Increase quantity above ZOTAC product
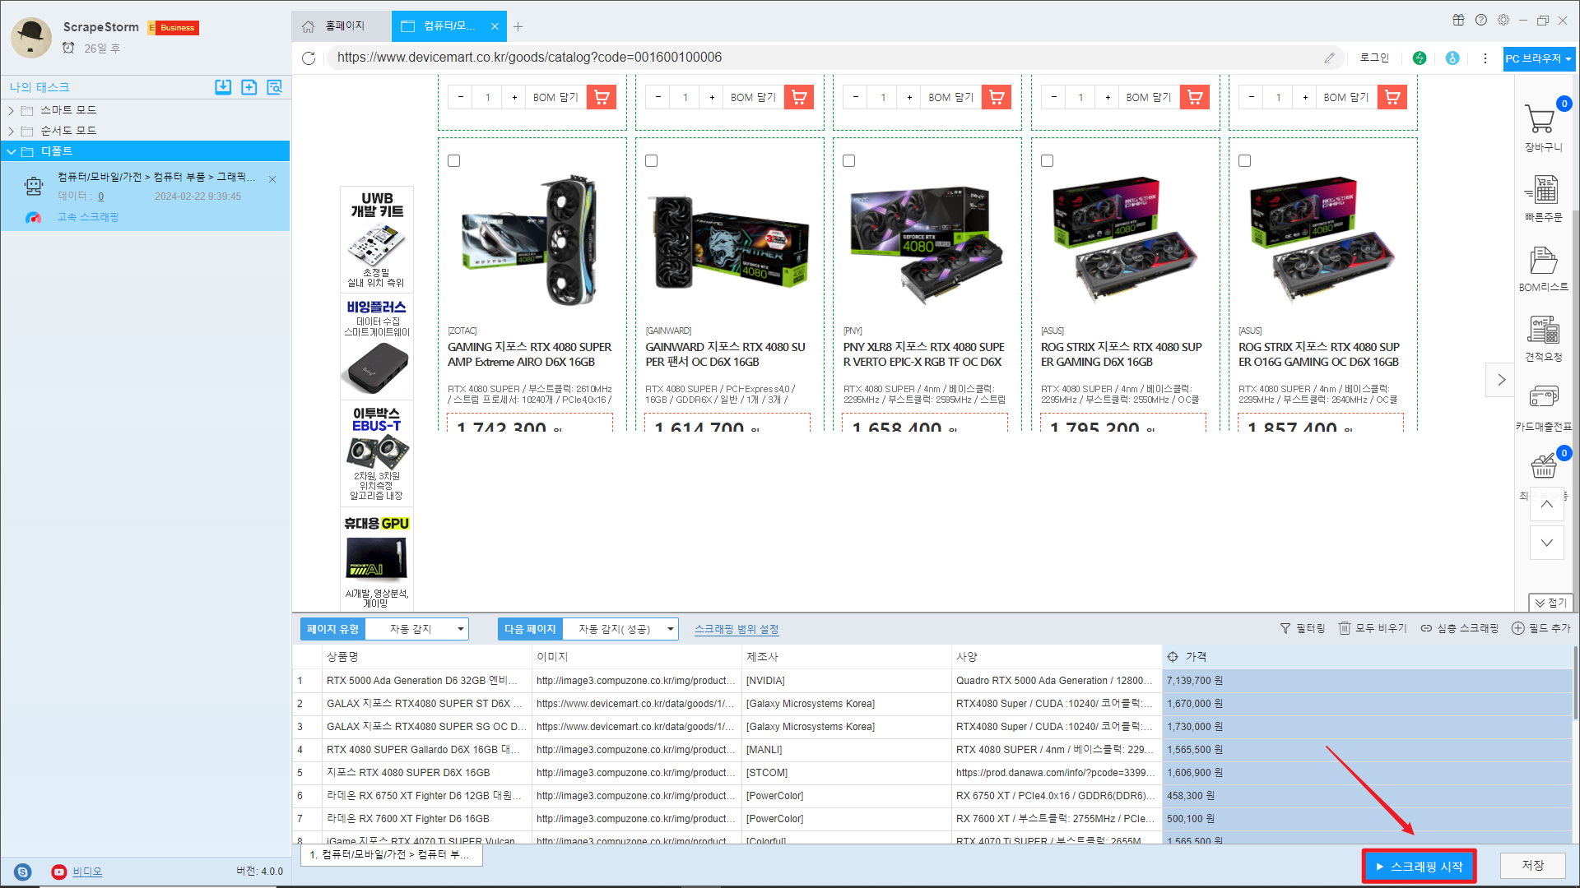 click(x=514, y=97)
